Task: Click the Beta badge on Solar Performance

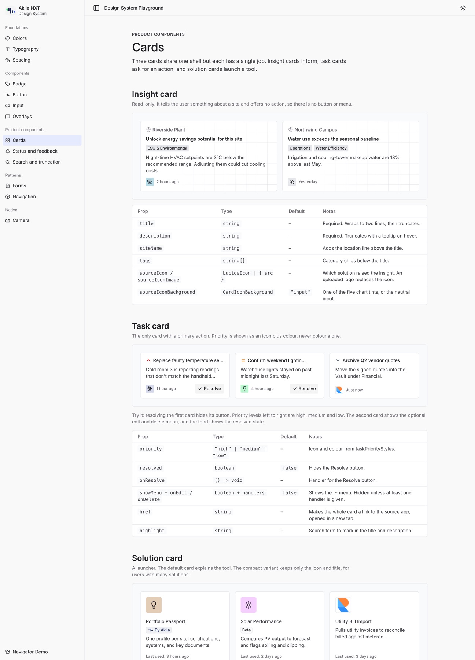Action: pos(246,630)
